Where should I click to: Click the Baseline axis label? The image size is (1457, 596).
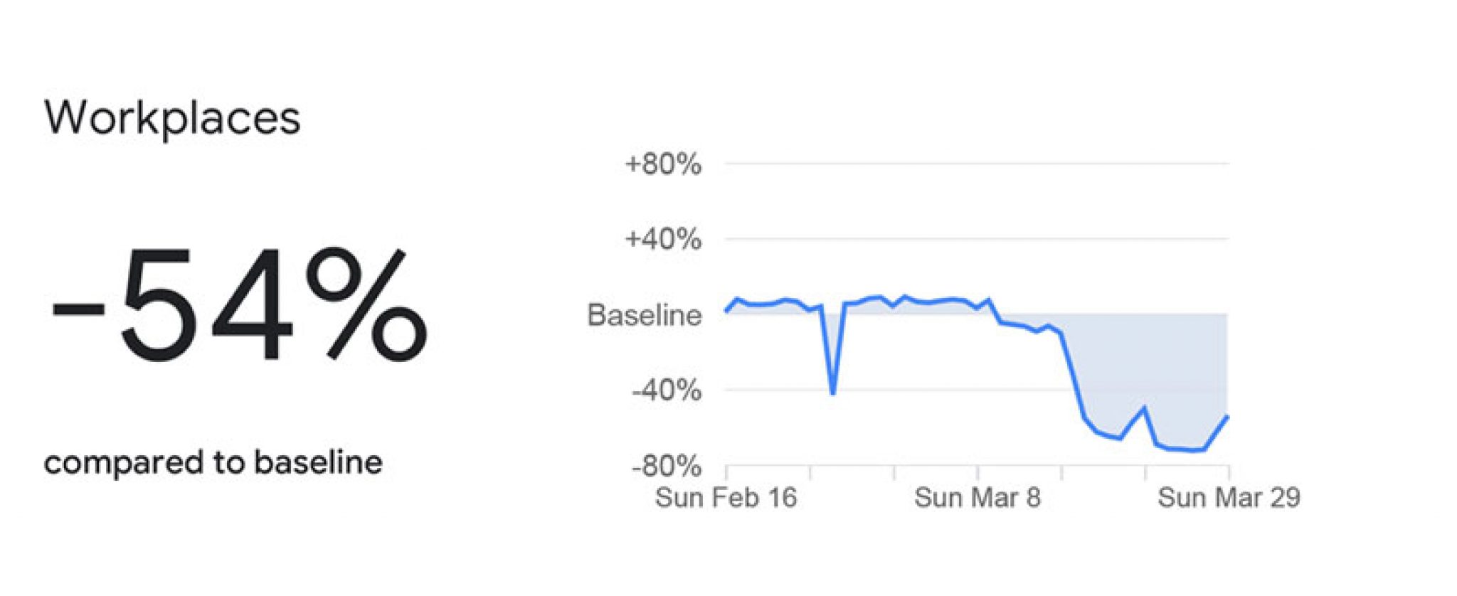pos(644,315)
